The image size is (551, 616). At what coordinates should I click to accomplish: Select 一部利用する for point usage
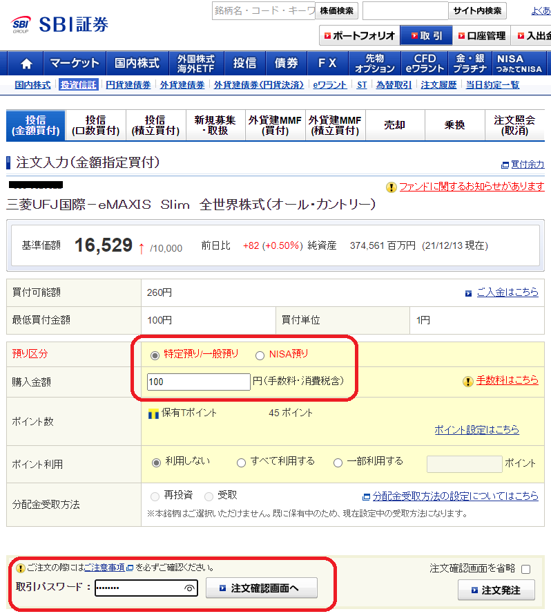[338, 463]
